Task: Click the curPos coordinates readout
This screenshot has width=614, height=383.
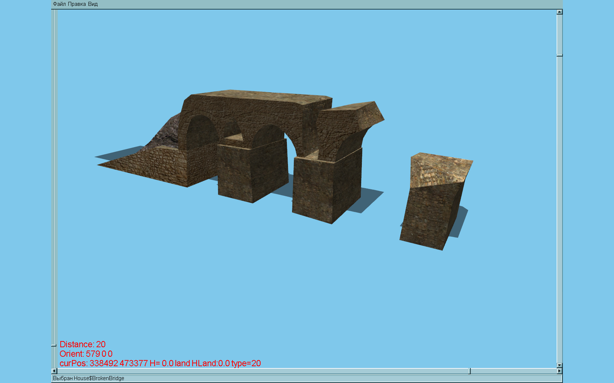Action: (160, 363)
